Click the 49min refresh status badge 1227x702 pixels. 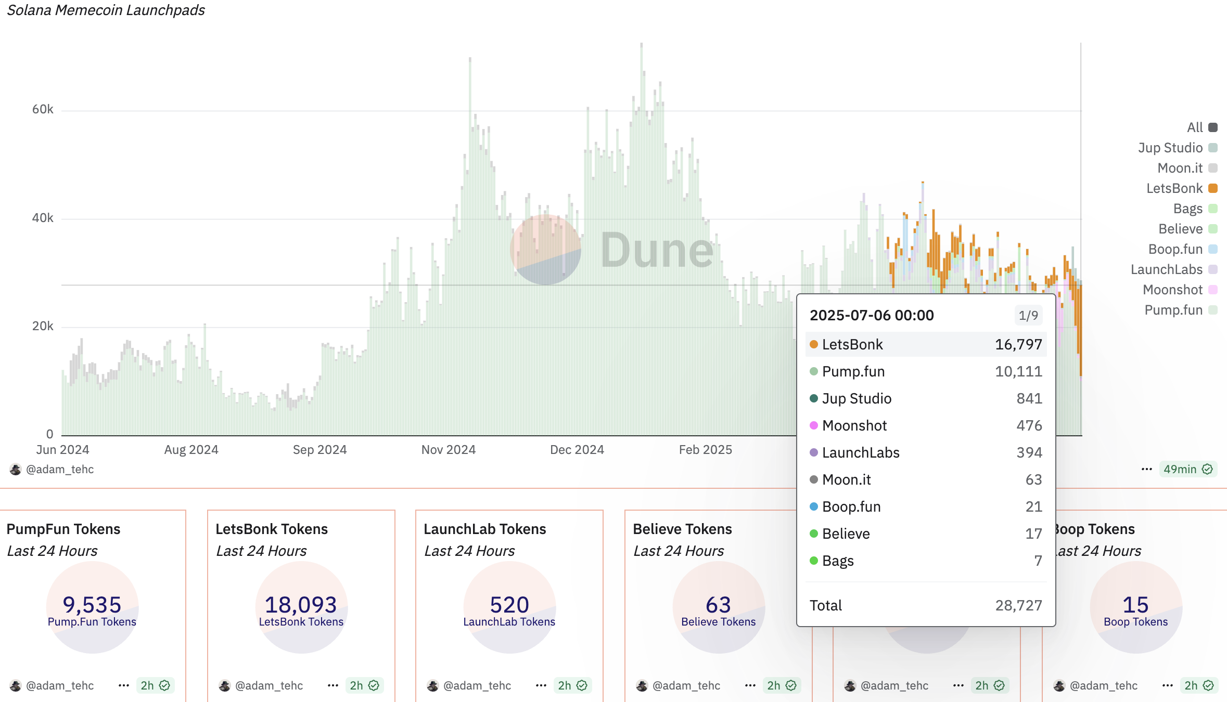[1187, 469]
